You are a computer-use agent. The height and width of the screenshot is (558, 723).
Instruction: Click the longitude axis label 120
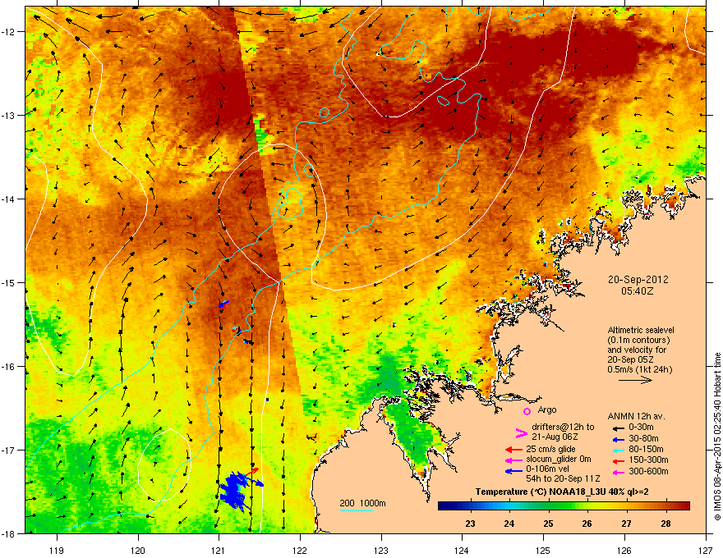(138, 550)
